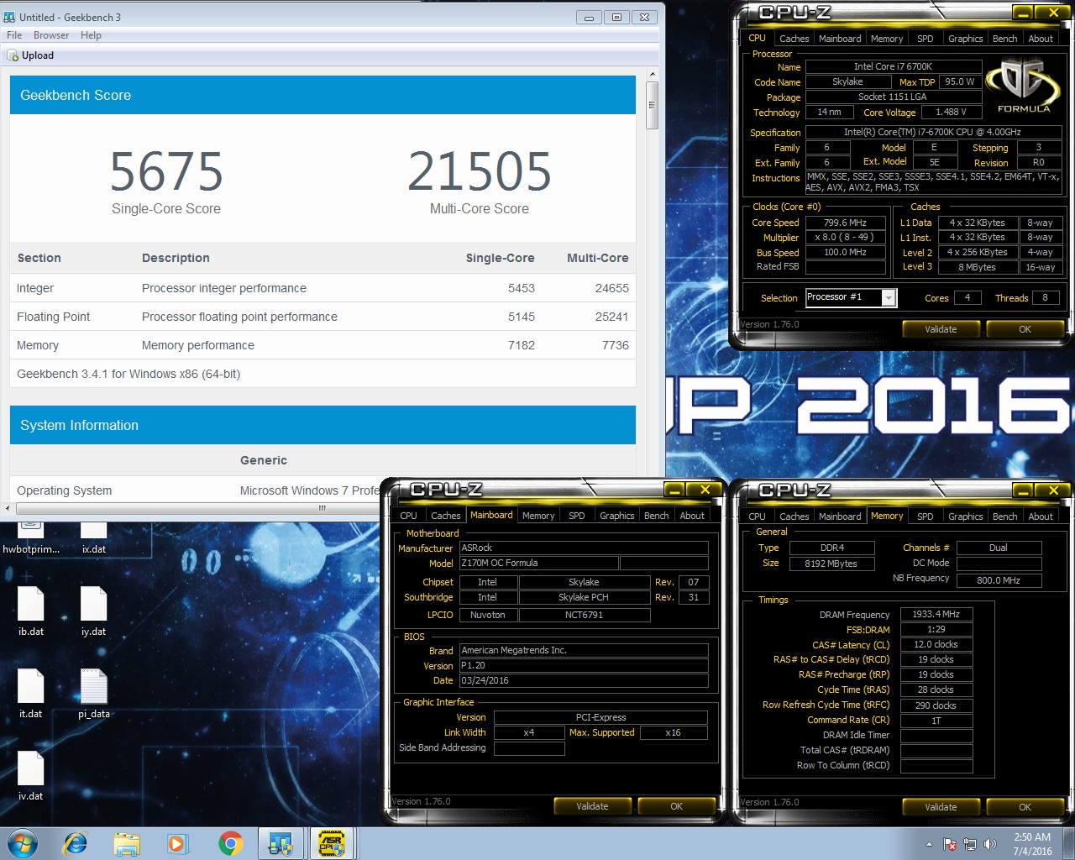Click OK in the CPU-tab CPU-Z window
1075x860 pixels.
[1025, 329]
